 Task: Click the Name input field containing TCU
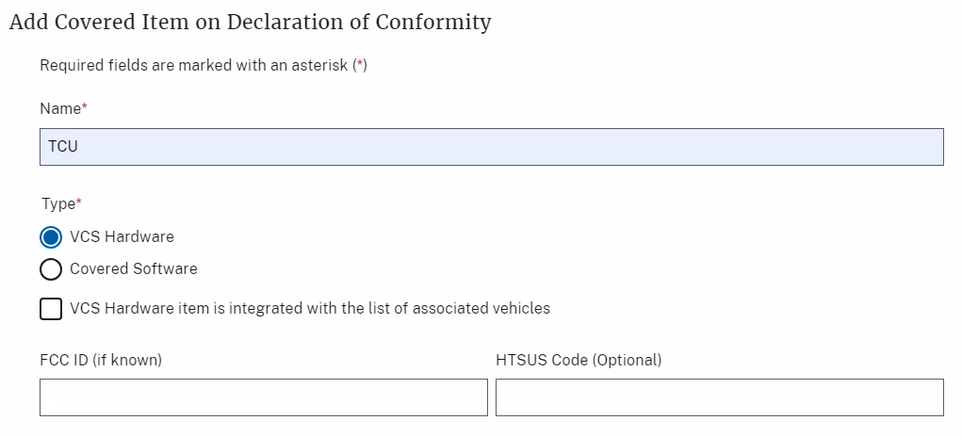click(491, 147)
